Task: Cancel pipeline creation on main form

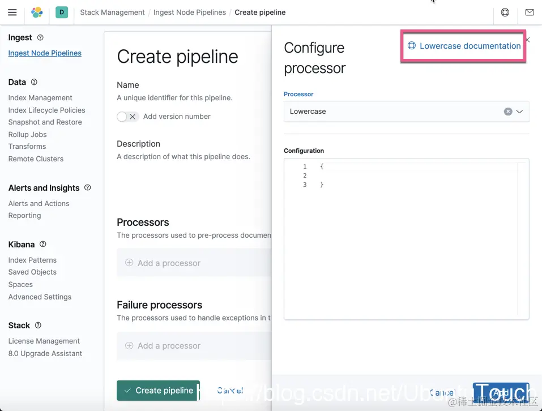Action: coord(230,391)
